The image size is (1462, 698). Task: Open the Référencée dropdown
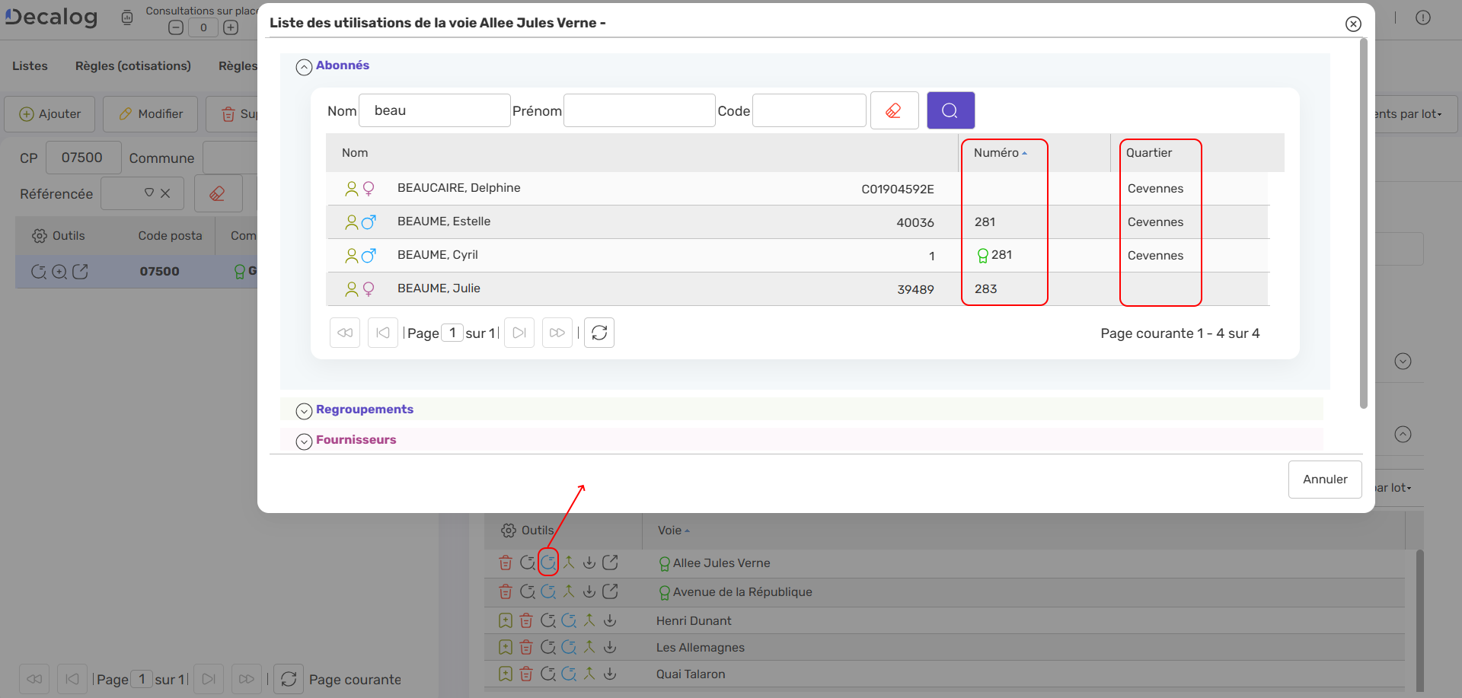149,193
